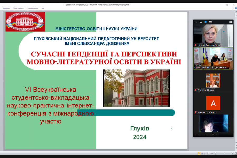The height and width of the screenshot is (158, 237).
Task: Switch video panel to single-speaker thumbnail view
Action: [x=201, y=22]
